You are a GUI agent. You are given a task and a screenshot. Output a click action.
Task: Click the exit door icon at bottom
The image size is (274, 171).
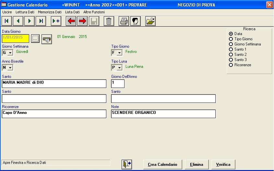[126, 164]
